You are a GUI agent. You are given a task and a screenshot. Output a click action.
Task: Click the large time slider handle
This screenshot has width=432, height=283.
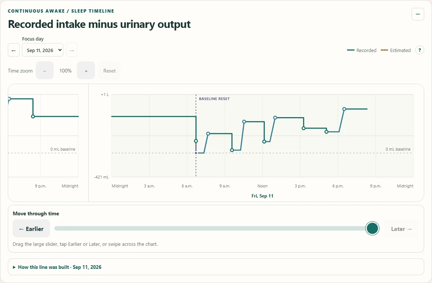(x=372, y=229)
